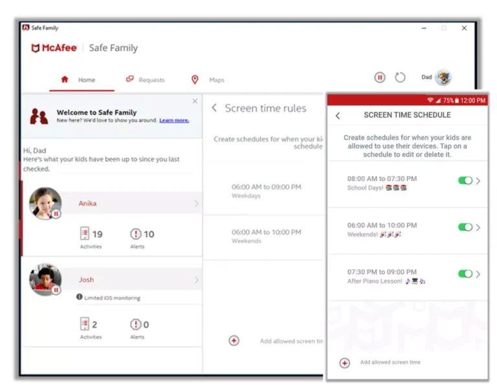Click Josh's Activities icon

tap(84, 324)
